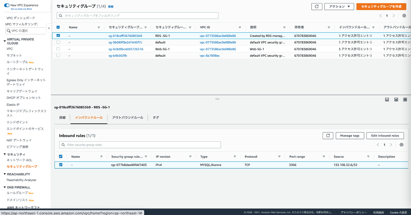The image size is (411, 215).
Task: Minimize details pane using leftmost layout icon
Action: [387, 100]
